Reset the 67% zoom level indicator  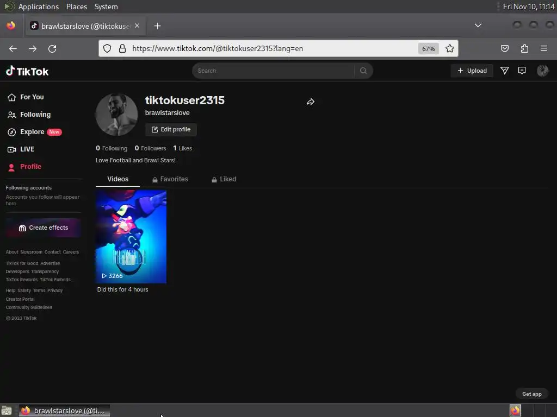click(429, 48)
